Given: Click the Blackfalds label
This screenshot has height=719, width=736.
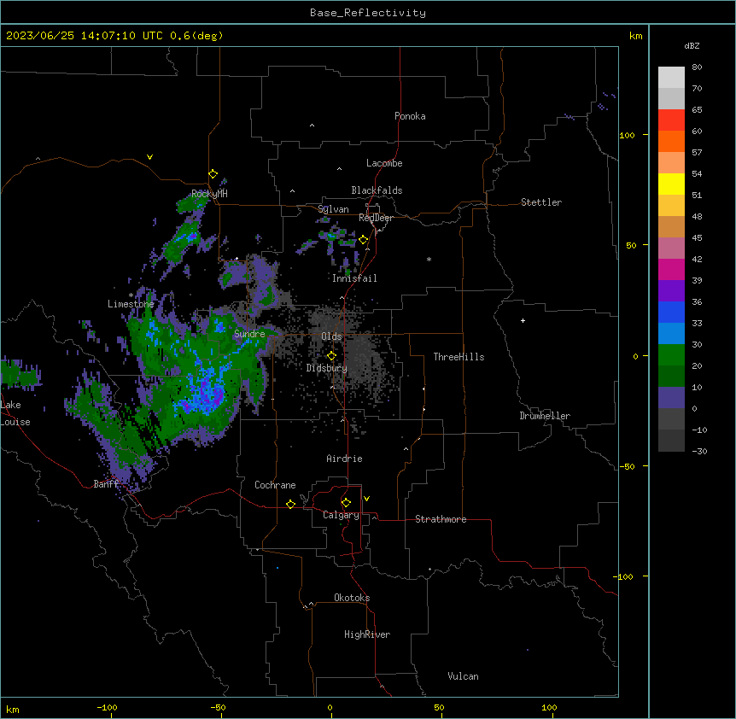Looking at the screenshot, I should click(x=377, y=190).
